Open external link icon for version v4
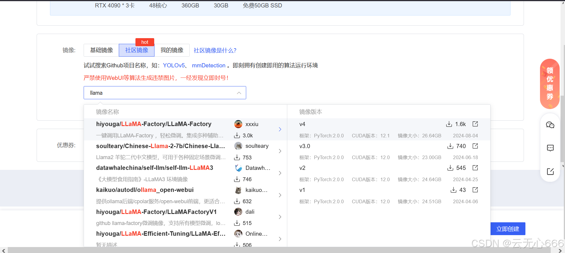Image resolution: width=565 pixels, height=253 pixels. 475,124
